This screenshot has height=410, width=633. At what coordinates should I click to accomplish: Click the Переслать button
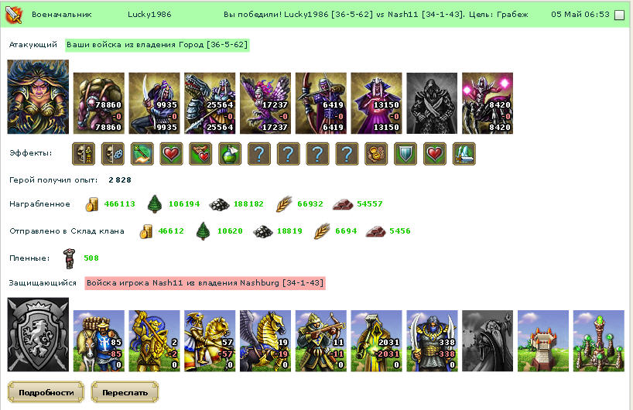coord(125,392)
